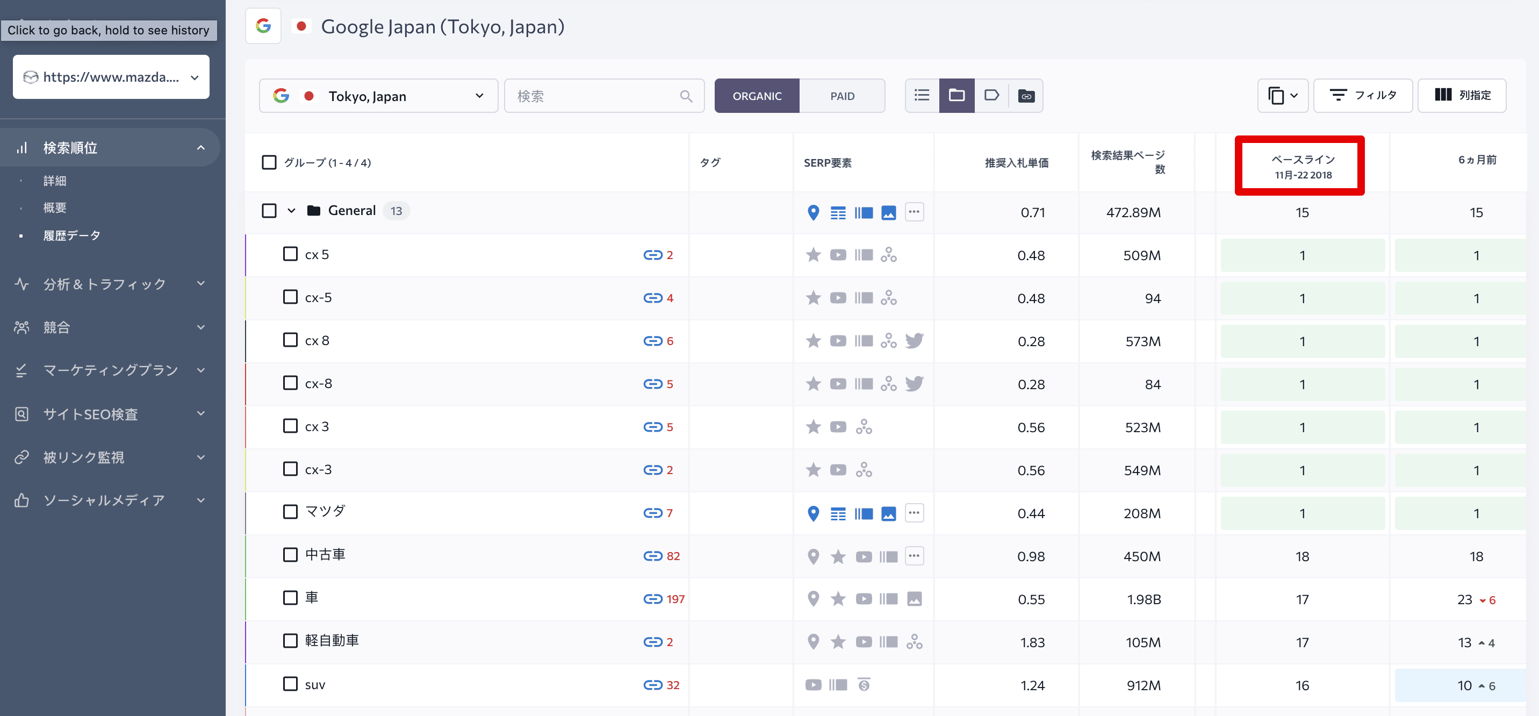
Task: Click Twitter SERP icon in cx 8 row
Action: pyautogui.click(x=914, y=341)
